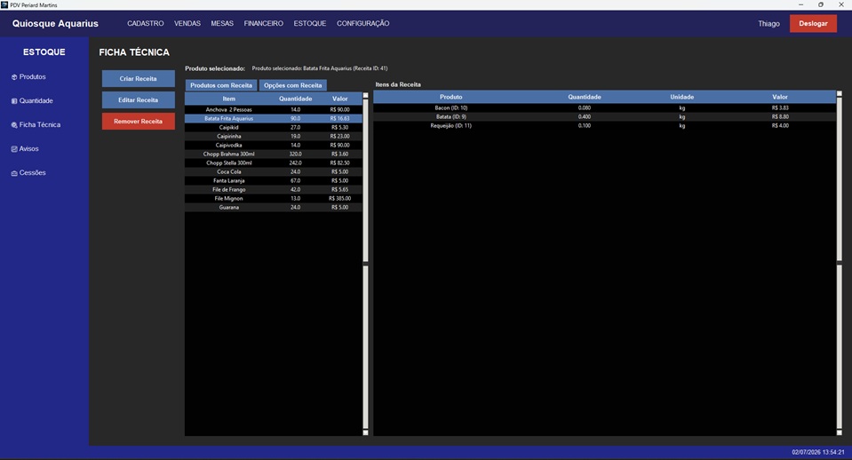Open the FINANCEIRO menu

coord(264,23)
